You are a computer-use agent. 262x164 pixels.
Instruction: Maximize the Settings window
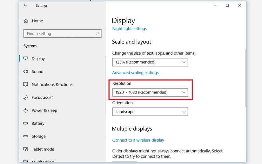pos(227,5)
